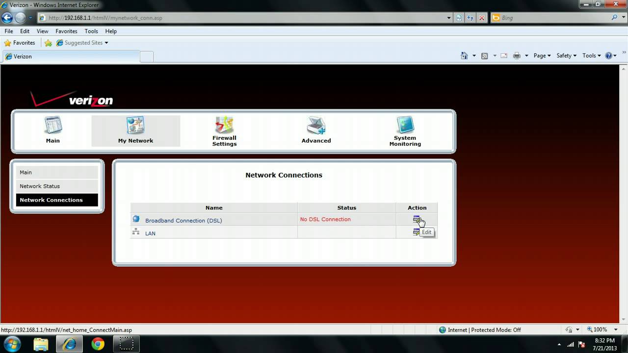Screen dimensions: 628x353
Task: Click the Internet Explorer taskbar icon
Action: click(x=69, y=344)
